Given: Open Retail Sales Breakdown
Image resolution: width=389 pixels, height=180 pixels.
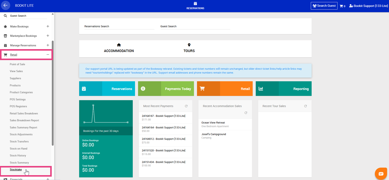Looking at the screenshot, I should pos(24,113).
